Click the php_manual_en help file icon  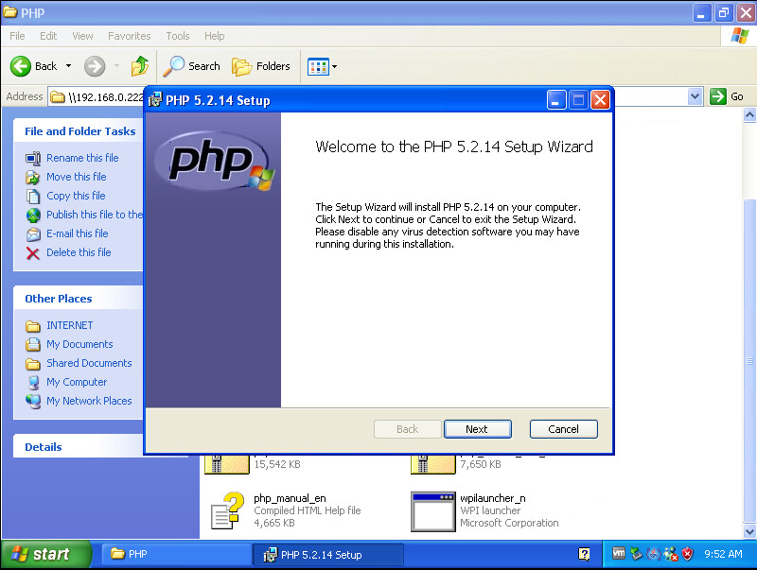click(227, 510)
